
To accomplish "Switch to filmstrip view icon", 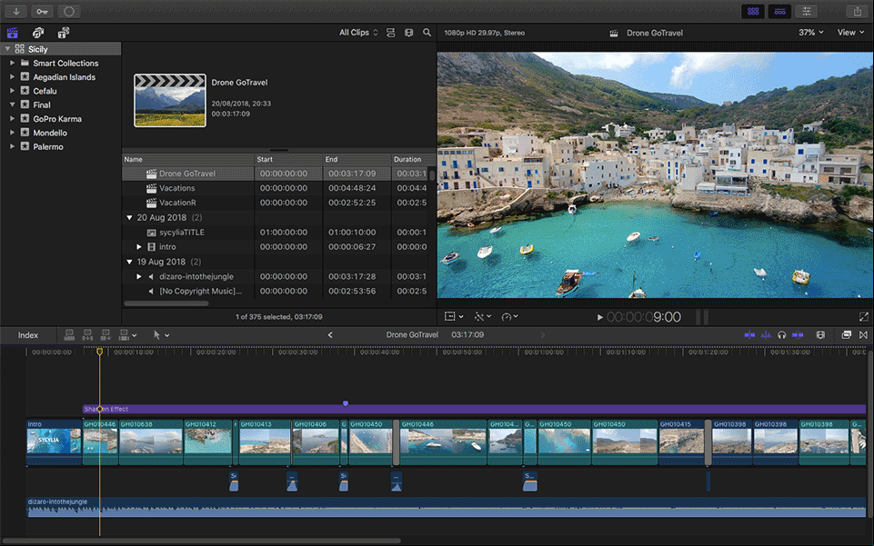I will point(409,33).
